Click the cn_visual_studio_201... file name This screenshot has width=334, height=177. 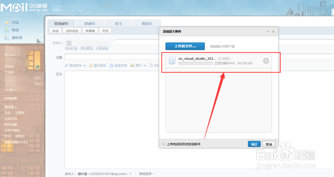(x=197, y=59)
